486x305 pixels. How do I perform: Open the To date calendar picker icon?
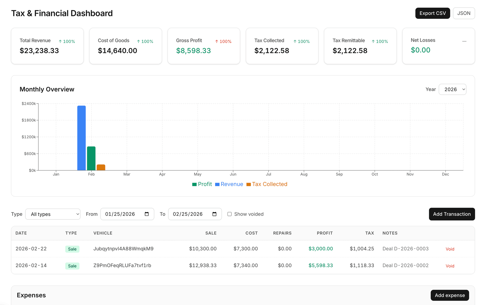pyautogui.click(x=214, y=214)
